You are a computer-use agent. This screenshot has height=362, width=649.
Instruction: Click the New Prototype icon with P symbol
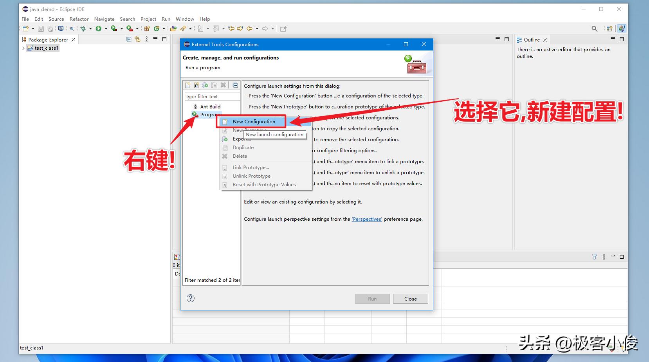pyautogui.click(x=197, y=85)
